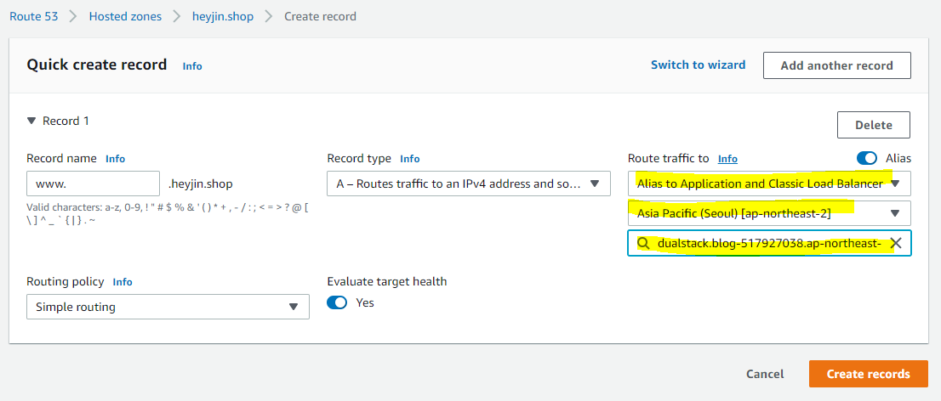Screen dimensions: 941x401
Task: Go to Route 53 breadcrumb
Action: tap(34, 16)
